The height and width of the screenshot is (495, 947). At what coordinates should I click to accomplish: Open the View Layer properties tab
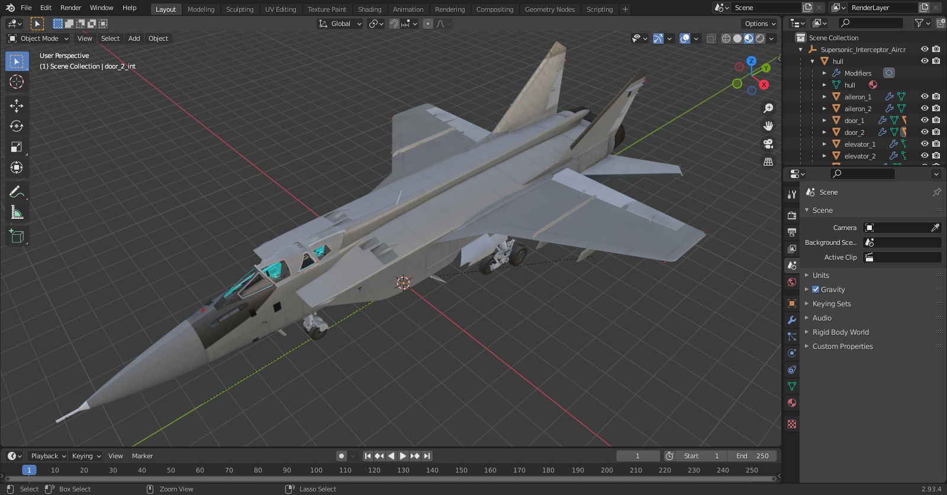pyautogui.click(x=792, y=248)
